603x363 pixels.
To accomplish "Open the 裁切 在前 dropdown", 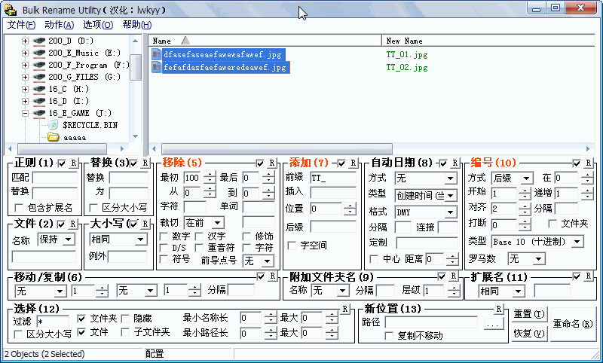I will pos(218,223).
